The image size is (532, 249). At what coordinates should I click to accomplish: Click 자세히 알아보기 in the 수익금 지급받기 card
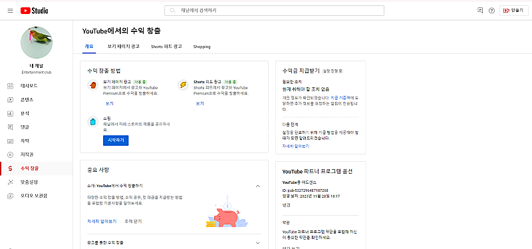click(x=296, y=146)
